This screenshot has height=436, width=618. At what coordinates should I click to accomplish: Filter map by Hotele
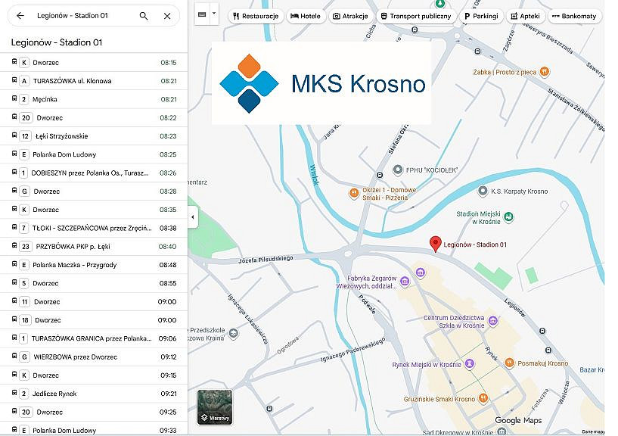[306, 16]
